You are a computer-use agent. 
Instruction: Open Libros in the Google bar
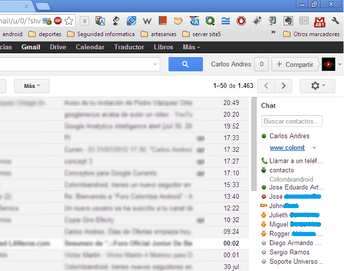[x=164, y=47]
